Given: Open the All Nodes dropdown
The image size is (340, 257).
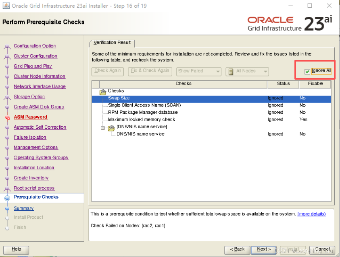Looking at the screenshot, I should (247, 72).
